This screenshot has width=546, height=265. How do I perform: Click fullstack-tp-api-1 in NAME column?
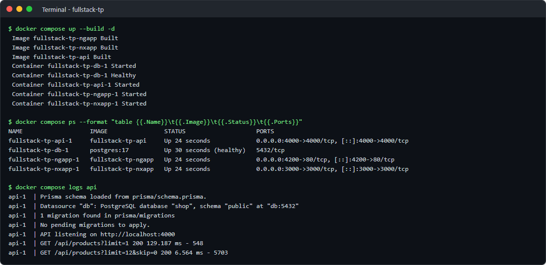coord(41,141)
